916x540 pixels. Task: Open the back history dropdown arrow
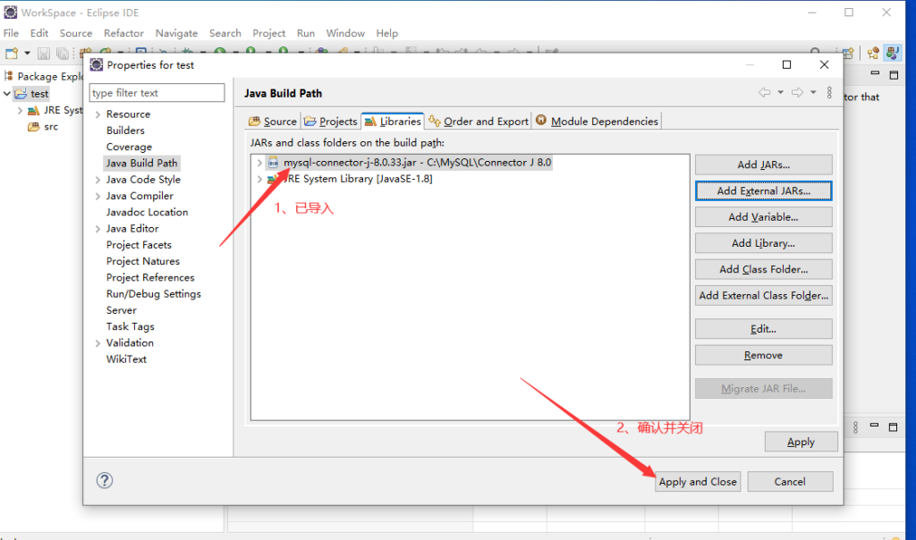click(x=780, y=92)
